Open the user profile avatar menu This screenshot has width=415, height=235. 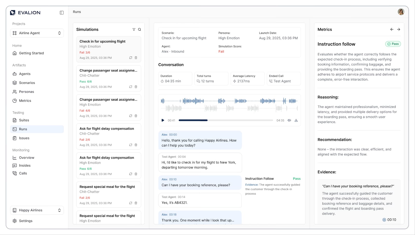[401, 12]
